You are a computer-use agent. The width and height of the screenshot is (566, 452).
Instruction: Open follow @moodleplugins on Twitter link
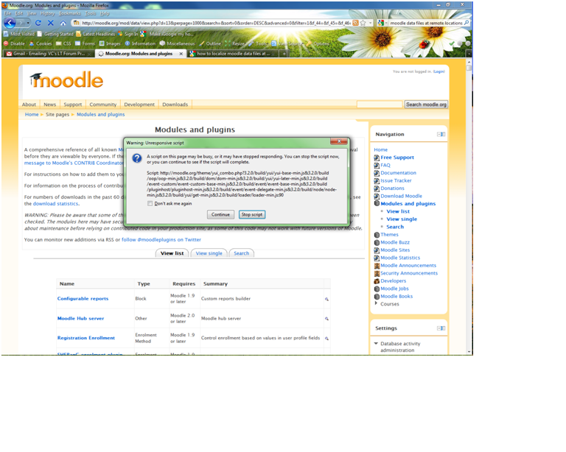(161, 240)
